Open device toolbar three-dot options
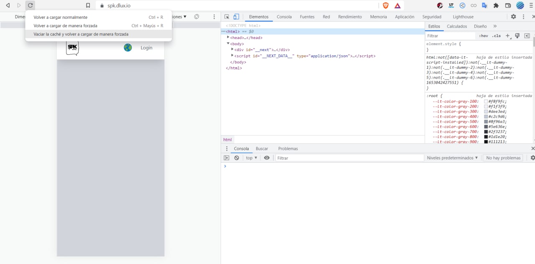The height and width of the screenshot is (264, 535). tap(214, 17)
